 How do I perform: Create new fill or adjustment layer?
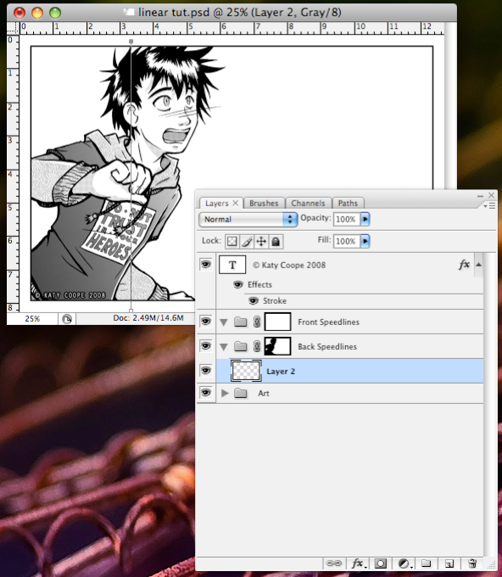[404, 563]
